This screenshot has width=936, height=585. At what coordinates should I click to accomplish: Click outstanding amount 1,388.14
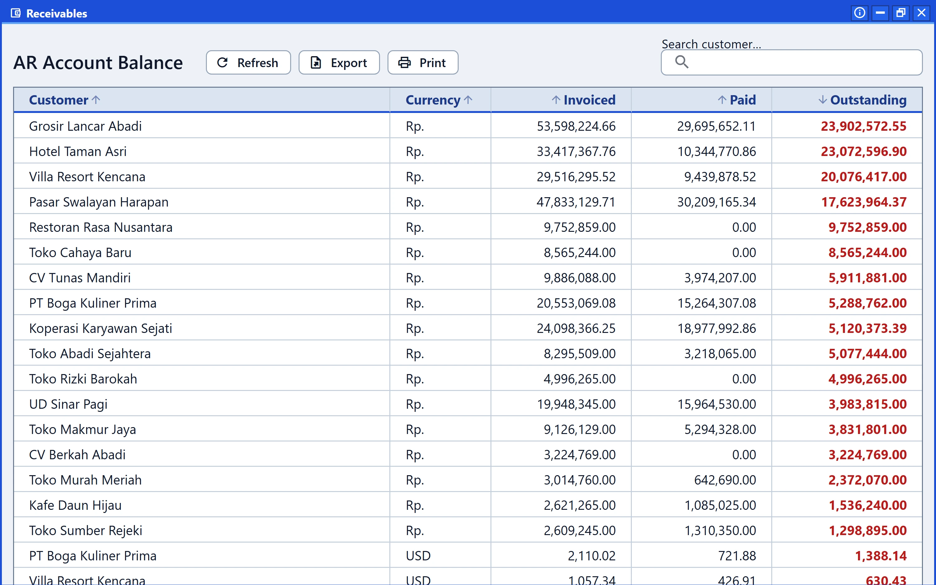coord(881,556)
